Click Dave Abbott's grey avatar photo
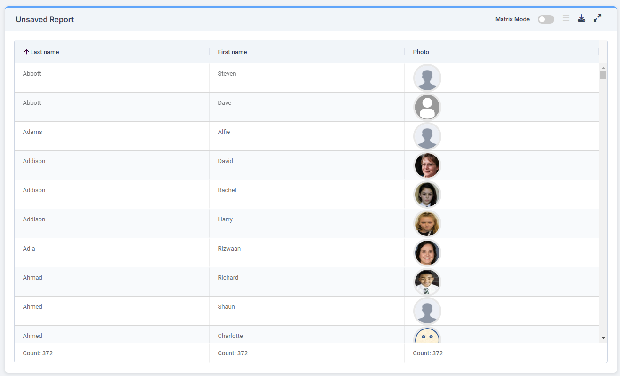 427,107
